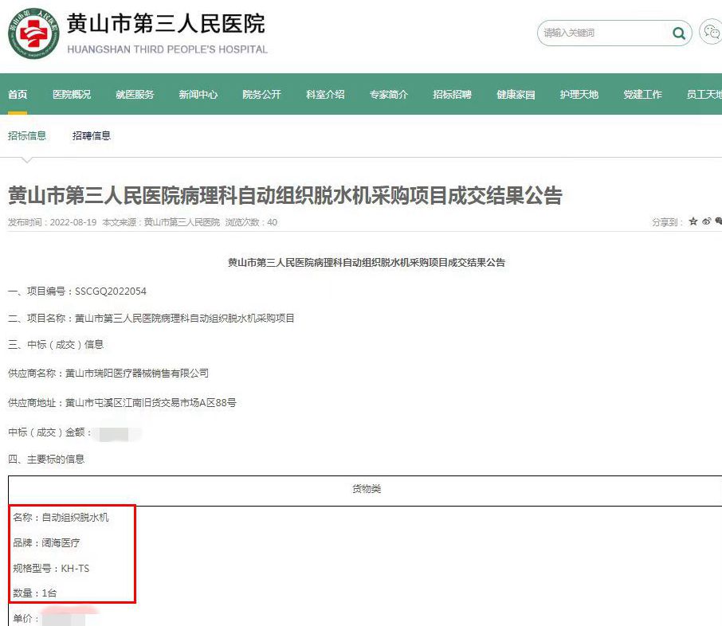Focus the keyword search input field

pos(603,33)
